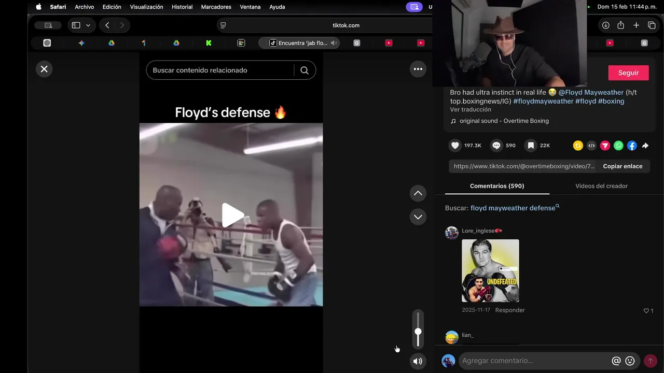Select the video URL text field

(x=524, y=166)
